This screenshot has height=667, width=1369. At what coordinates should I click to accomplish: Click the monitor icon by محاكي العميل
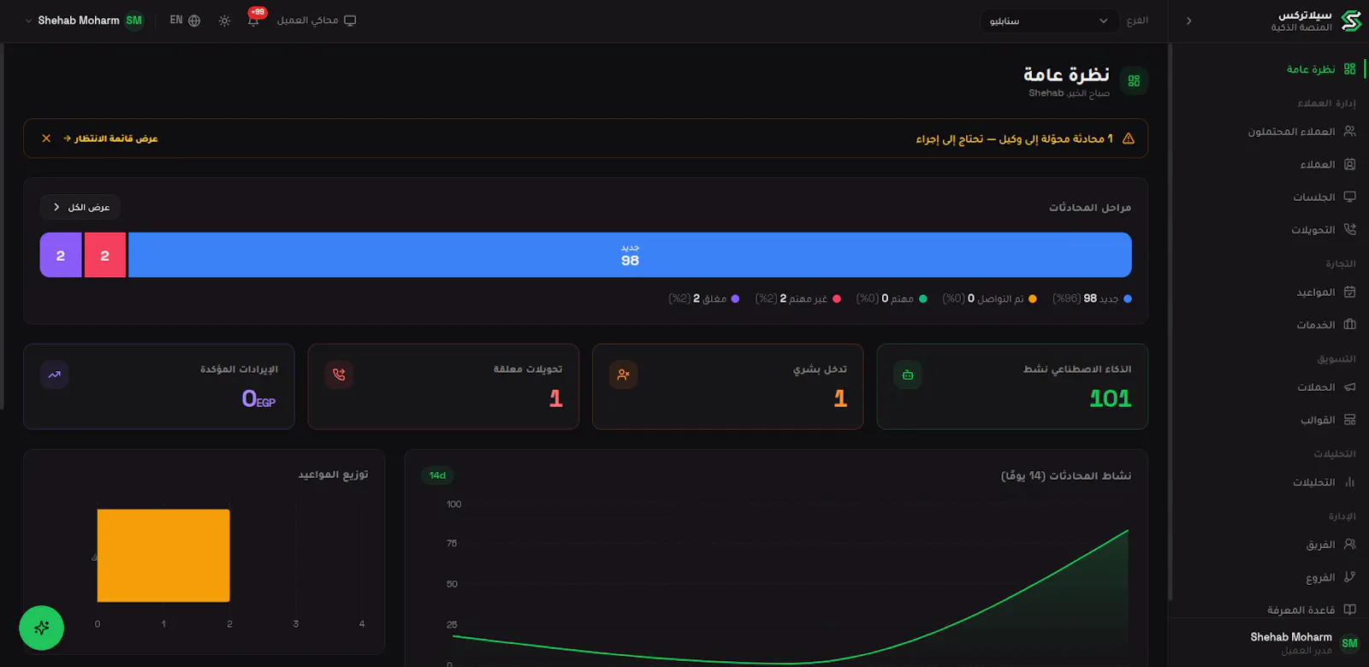350,21
